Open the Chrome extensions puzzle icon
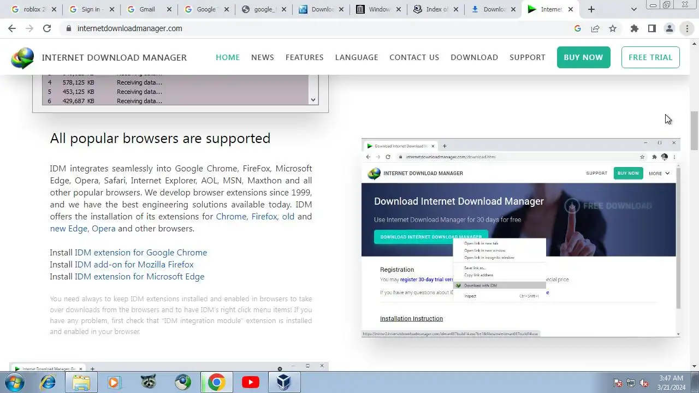 pos(635,28)
